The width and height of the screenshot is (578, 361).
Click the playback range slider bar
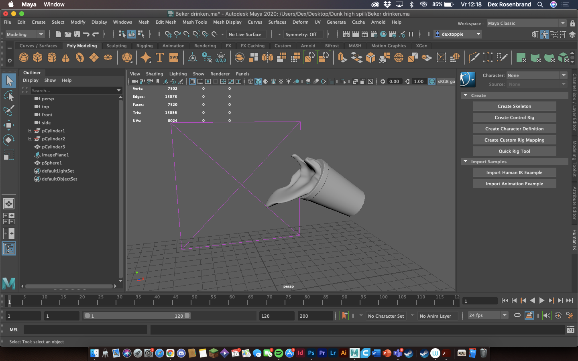(136, 316)
